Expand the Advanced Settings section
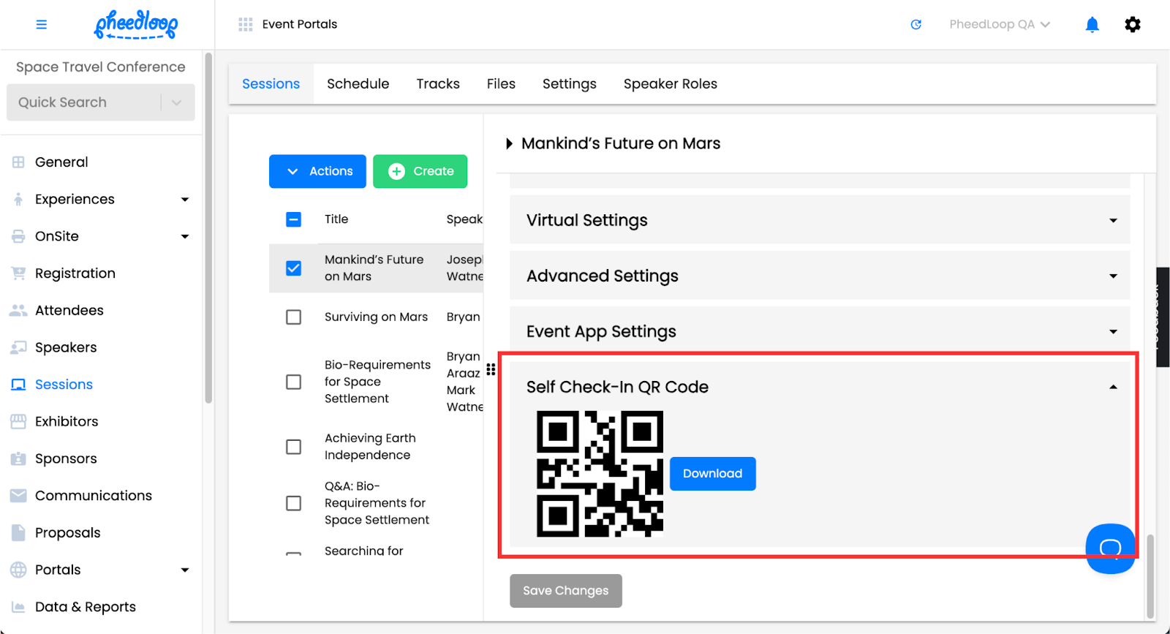 (x=820, y=276)
